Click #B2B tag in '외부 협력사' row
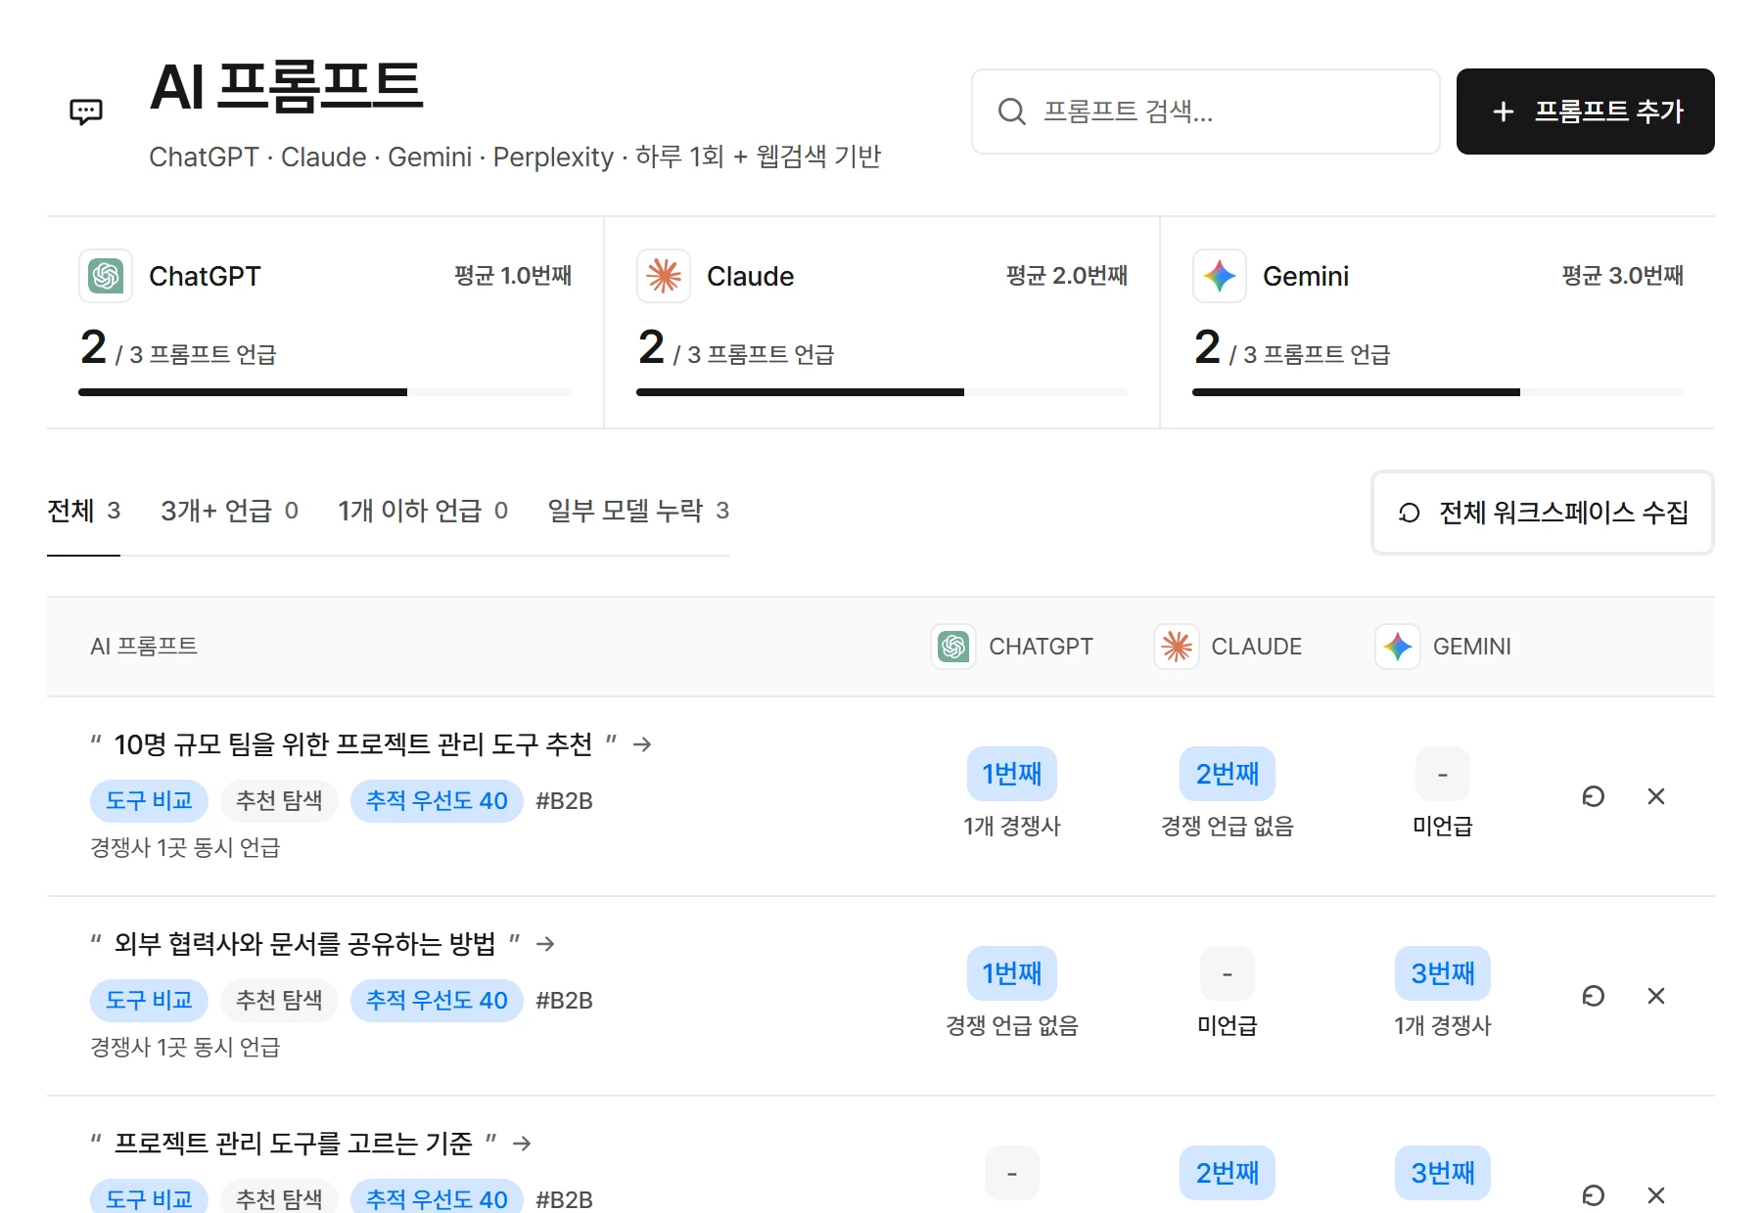This screenshot has width=1762, height=1213. tap(564, 1001)
